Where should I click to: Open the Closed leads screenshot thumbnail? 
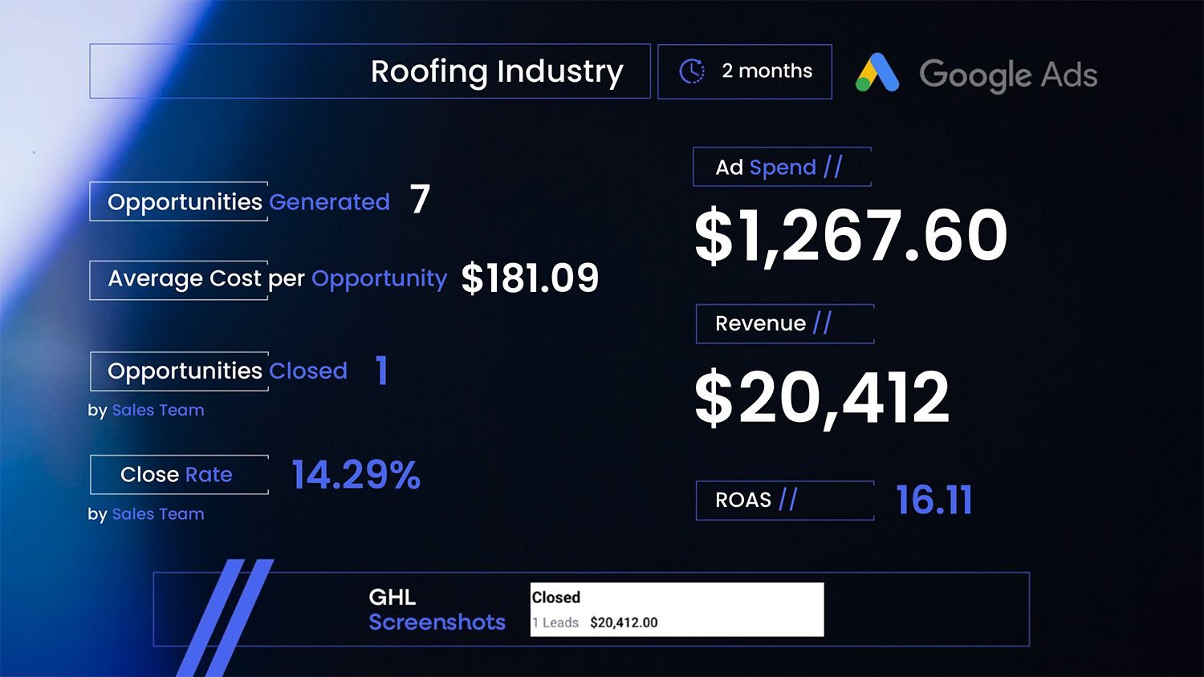tap(677, 610)
